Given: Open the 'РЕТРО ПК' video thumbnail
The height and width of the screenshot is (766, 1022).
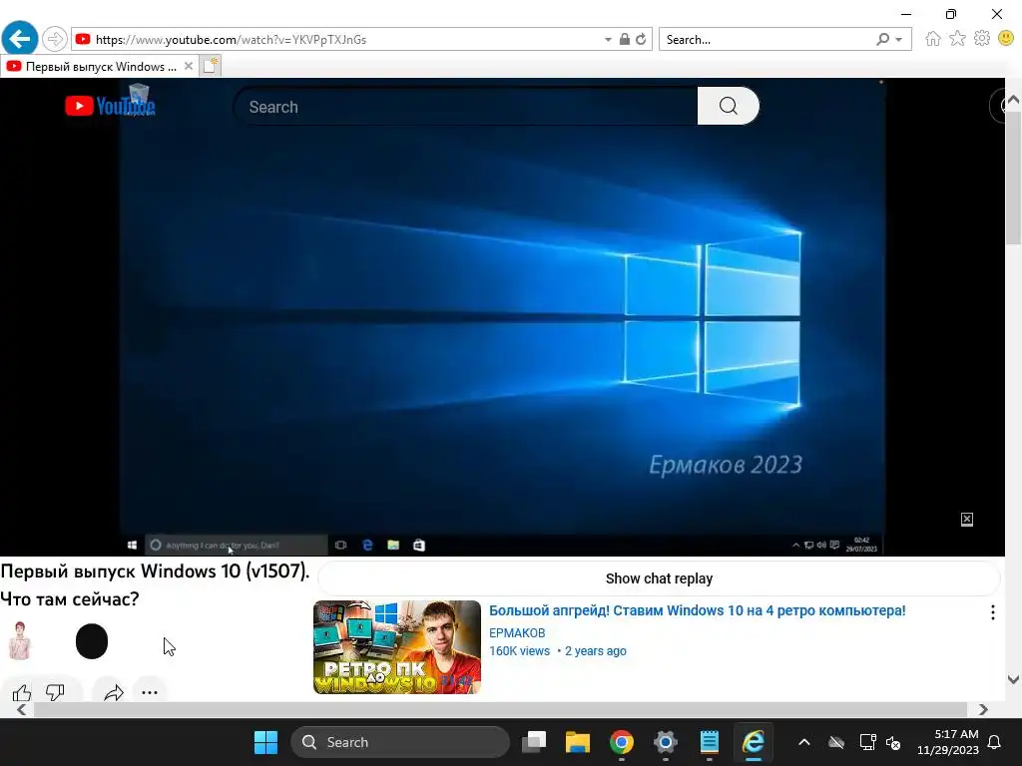Looking at the screenshot, I should [397, 646].
